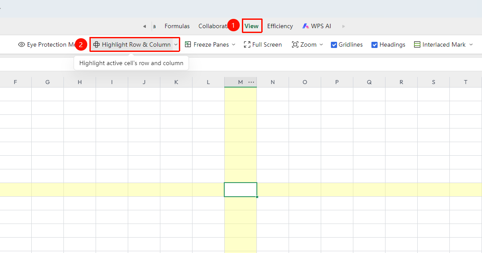Image resolution: width=482 pixels, height=253 pixels.
Task: Select column N header
Action: pyautogui.click(x=273, y=82)
